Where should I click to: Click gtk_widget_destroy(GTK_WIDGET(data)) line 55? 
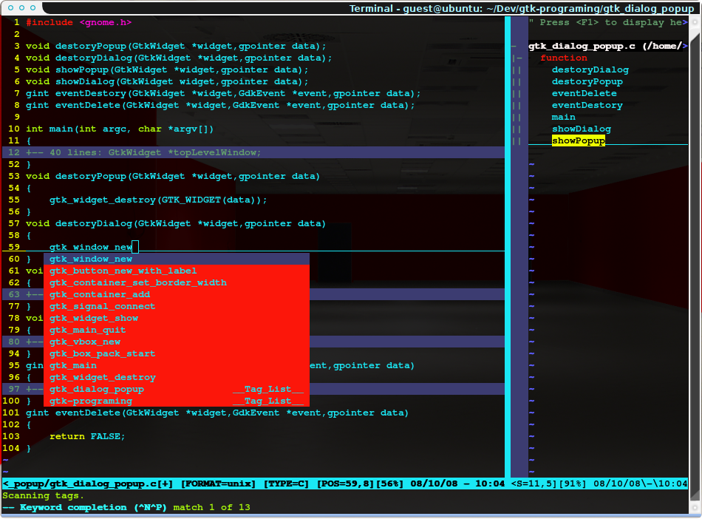click(x=158, y=200)
